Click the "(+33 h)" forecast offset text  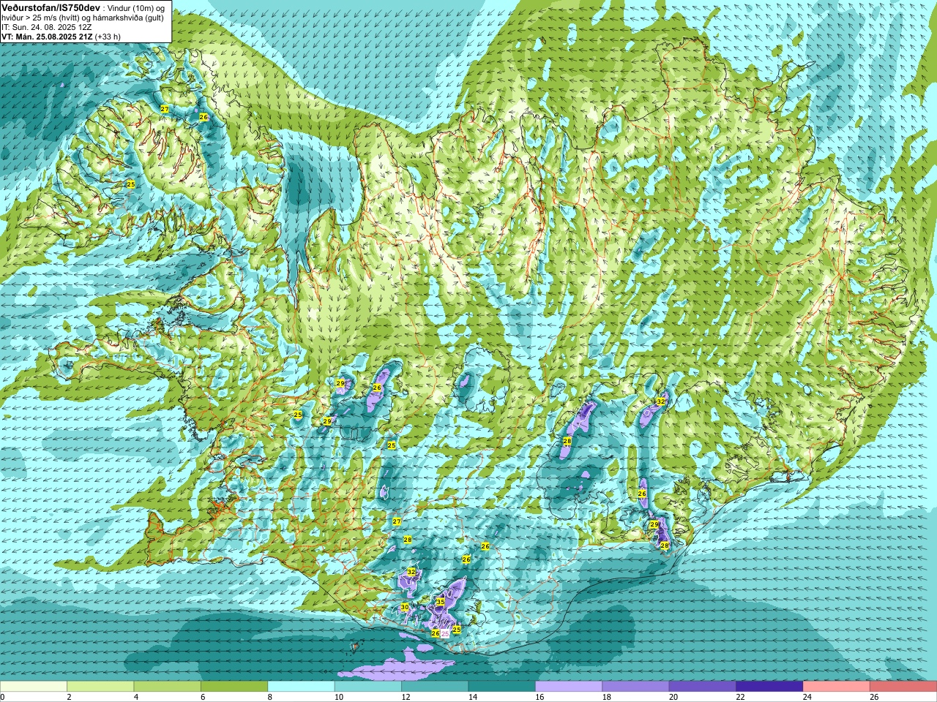pos(108,36)
